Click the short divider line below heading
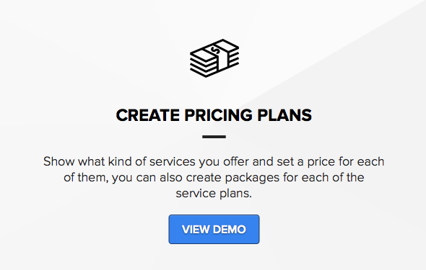 click(214, 137)
